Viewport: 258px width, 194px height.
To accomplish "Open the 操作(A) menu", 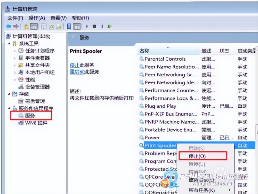I will 37,18.
